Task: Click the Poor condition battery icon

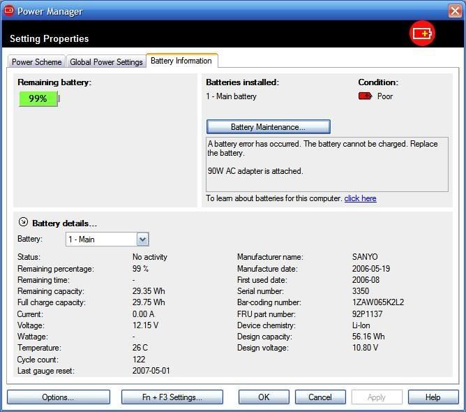Action: point(365,96)
